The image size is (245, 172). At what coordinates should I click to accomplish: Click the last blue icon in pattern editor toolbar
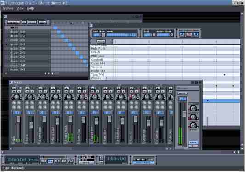pyautogui.click(x=196, y=34)
